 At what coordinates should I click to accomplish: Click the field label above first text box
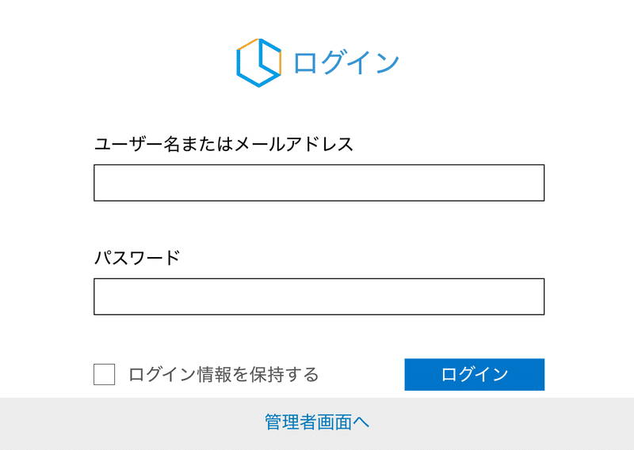(x=223, y=144)
